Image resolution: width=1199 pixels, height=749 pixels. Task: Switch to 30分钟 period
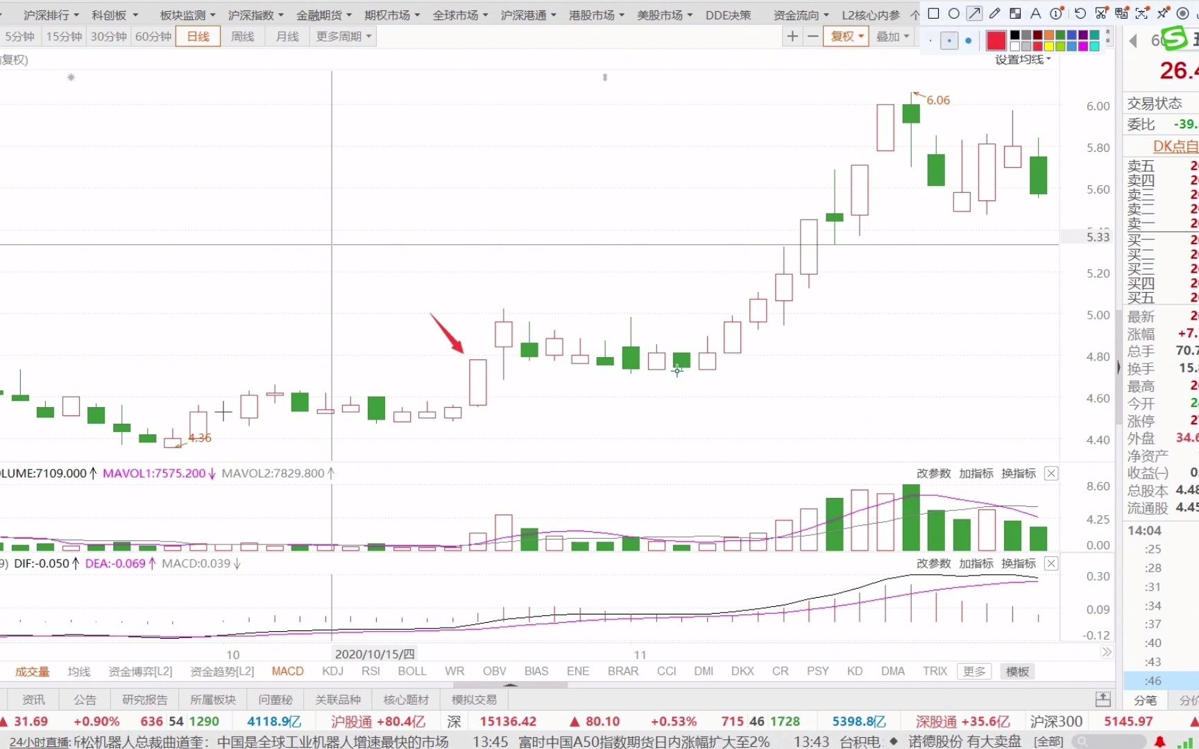pos(109,36)
